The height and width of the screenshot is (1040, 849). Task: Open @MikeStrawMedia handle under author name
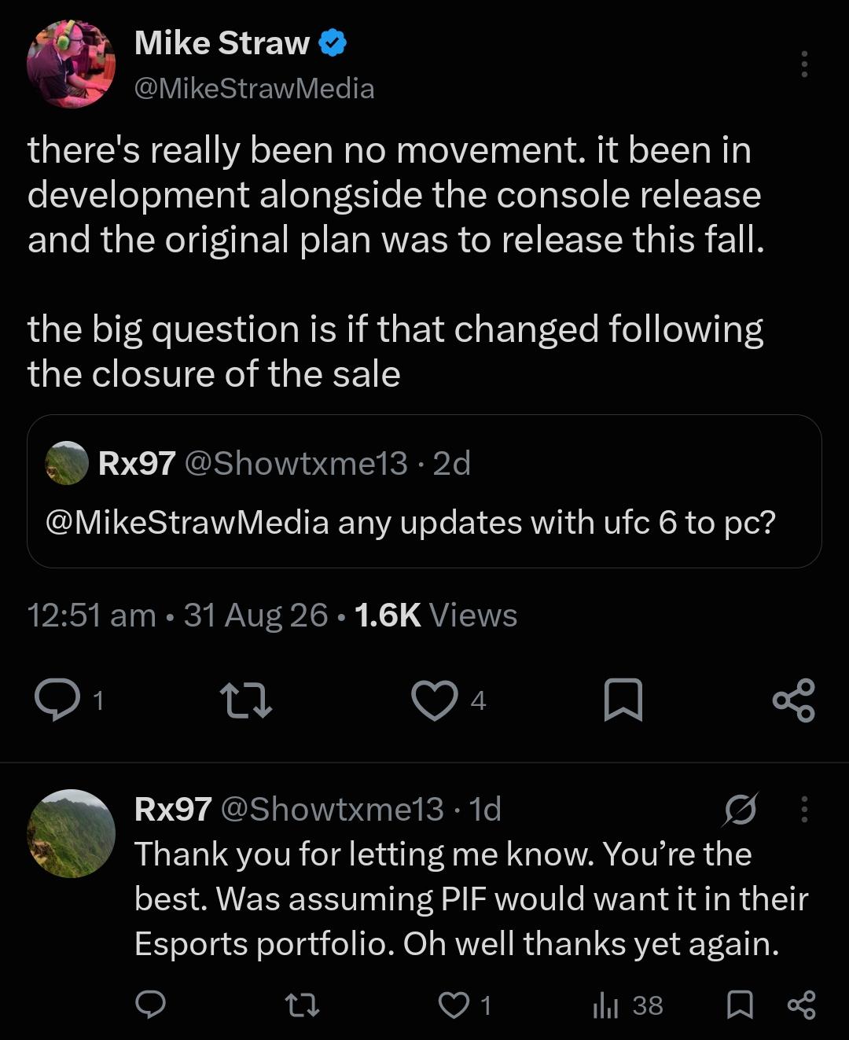tap(255, 88)
